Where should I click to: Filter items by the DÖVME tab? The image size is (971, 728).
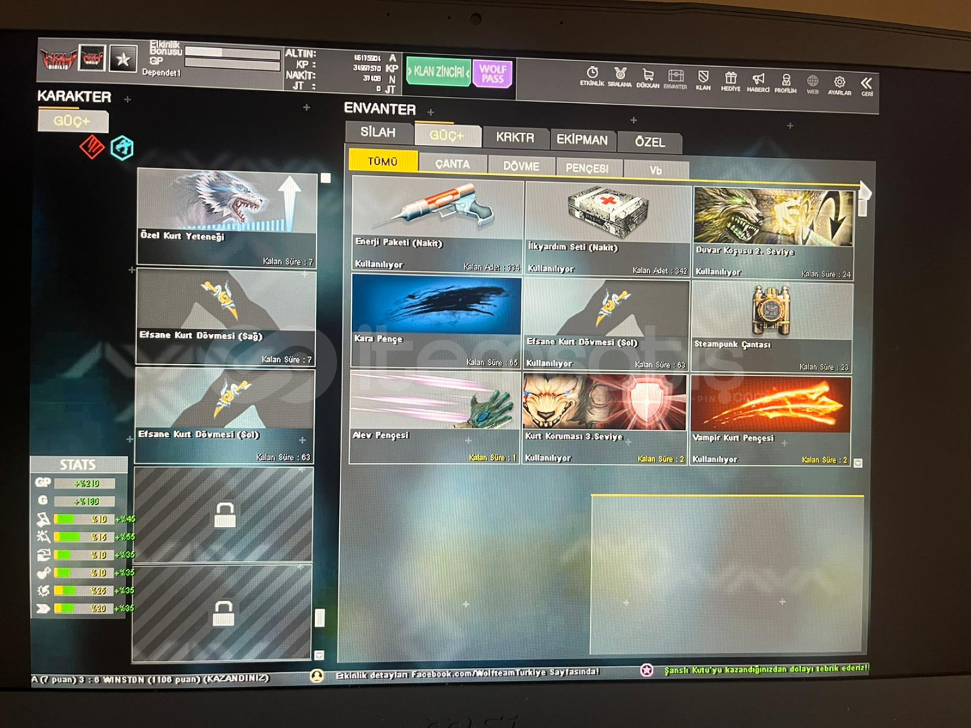pyautogui.click(x=521, y=166)
